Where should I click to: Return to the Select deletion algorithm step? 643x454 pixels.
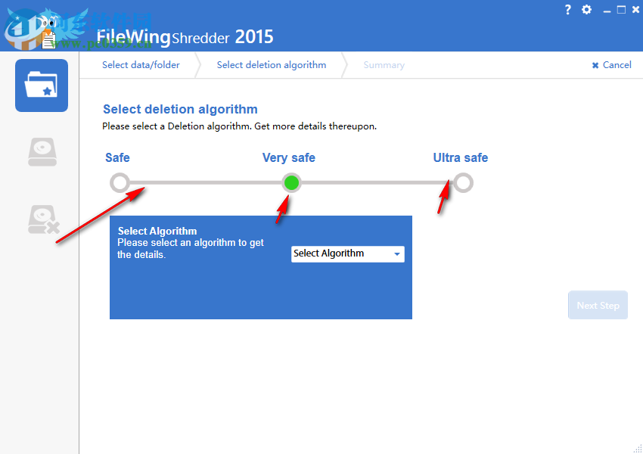271,65
